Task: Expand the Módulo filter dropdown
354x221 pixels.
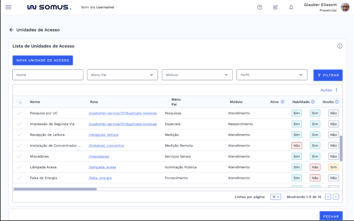Action: point(197,75)
